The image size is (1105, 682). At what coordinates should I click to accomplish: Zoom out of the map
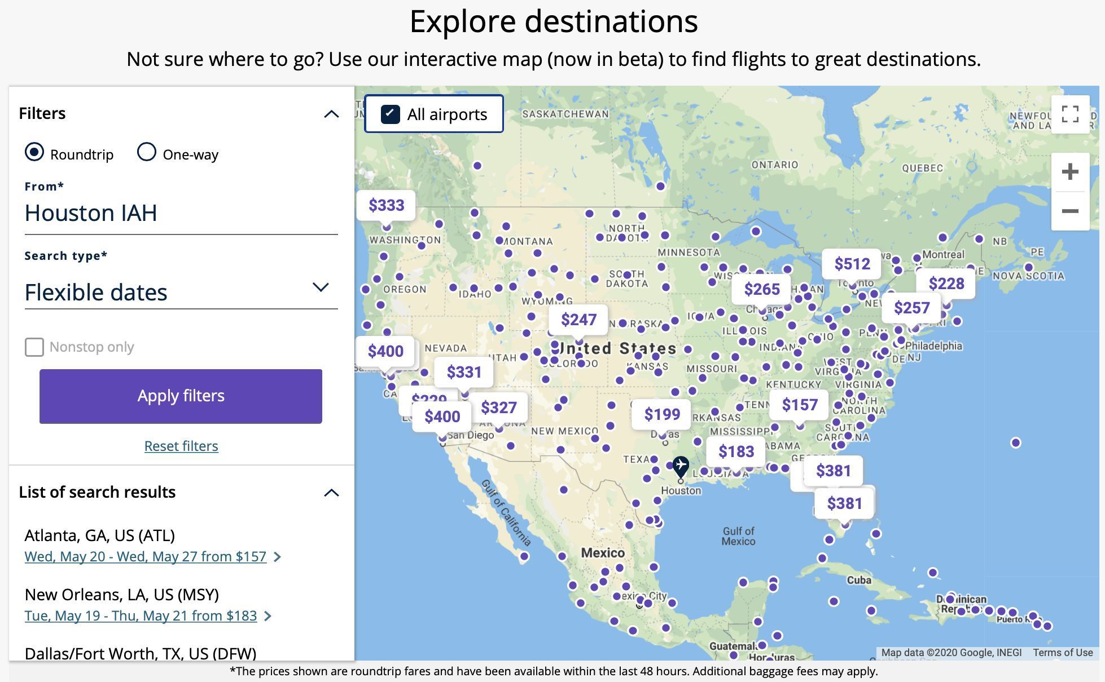1070,211
